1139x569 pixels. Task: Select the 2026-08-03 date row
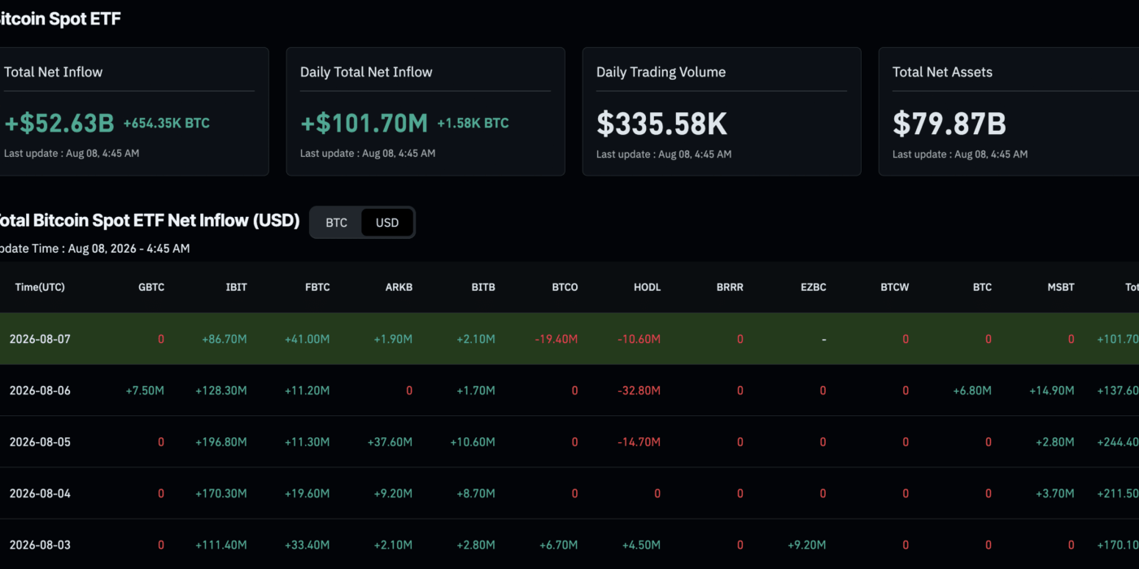(569, 545)
